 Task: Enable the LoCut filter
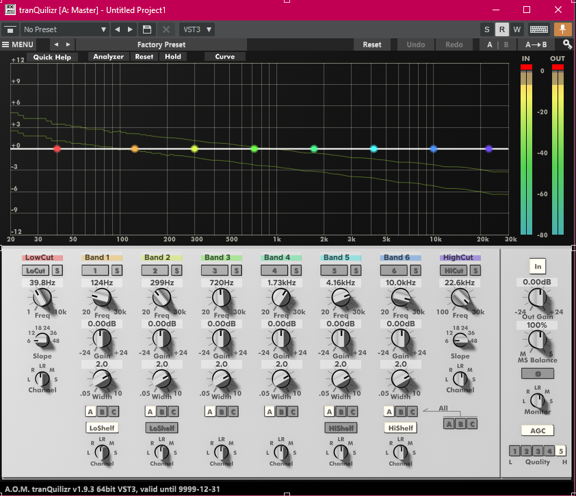coord(36,271)
